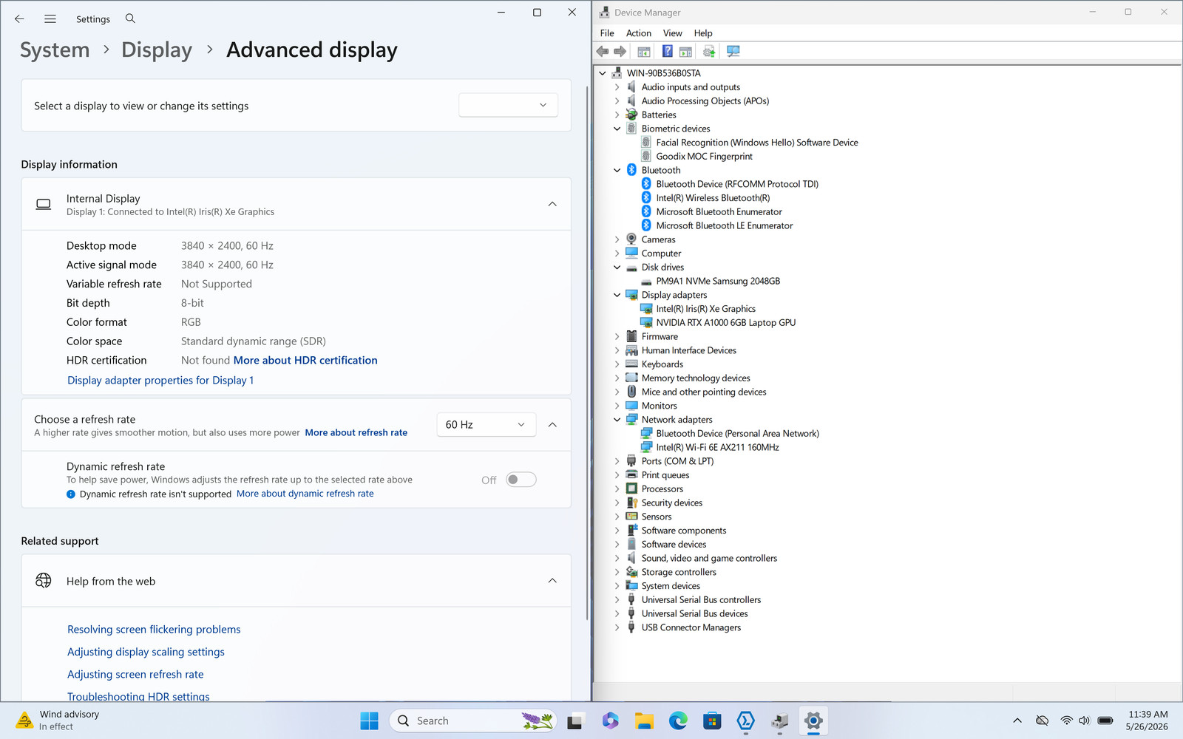The width and height of the screenshot is (1183, 739).
Task: Open Microsoft Edge from the taskbar
Action: pyautogui.click(x=678, y=721)
